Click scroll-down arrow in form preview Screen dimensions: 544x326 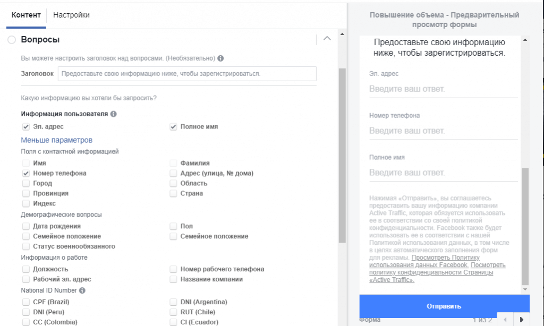pyautogui.click(x=525, y=289)
